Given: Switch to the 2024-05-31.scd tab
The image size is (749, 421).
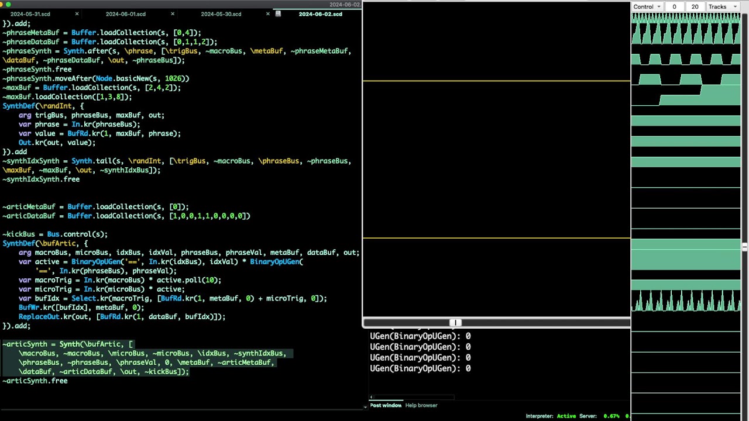Looking at the screenshot, I should [30, 14].
